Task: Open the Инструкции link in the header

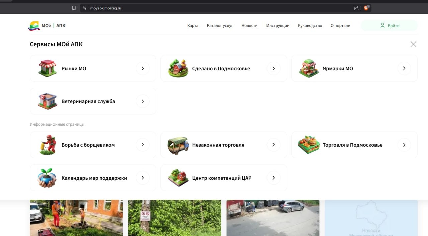Action: click(x=278, y=26)
